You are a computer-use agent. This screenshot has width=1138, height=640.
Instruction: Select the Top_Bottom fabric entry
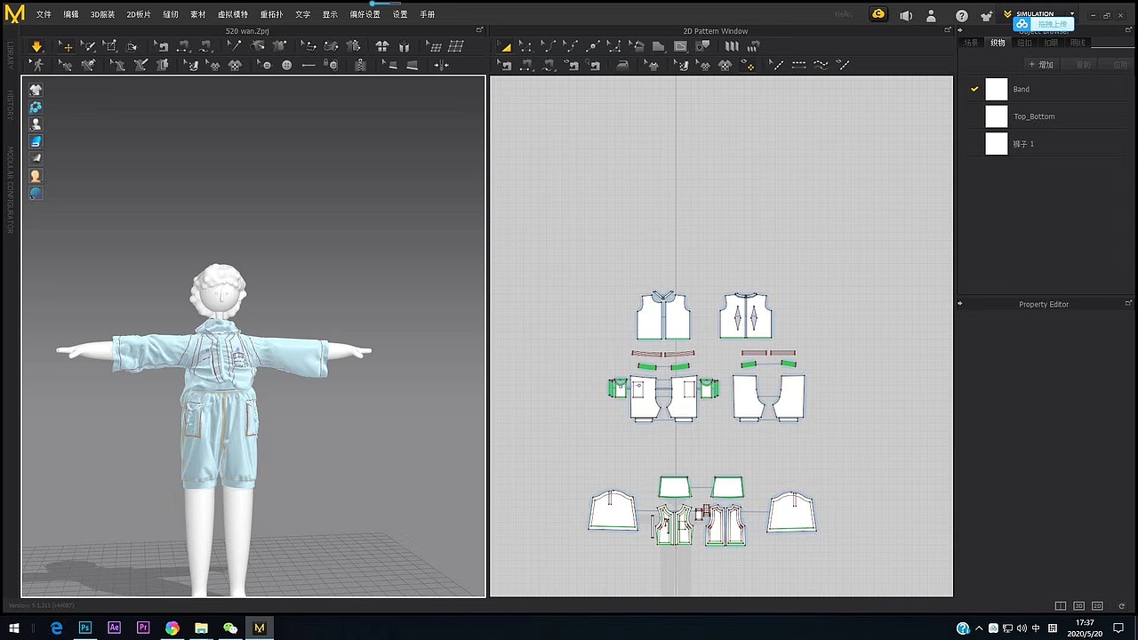coord(1034,116)
